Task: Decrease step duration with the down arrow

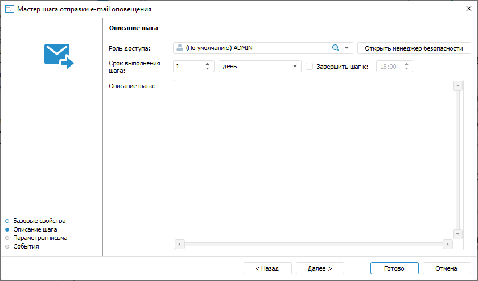Action: 208,69
